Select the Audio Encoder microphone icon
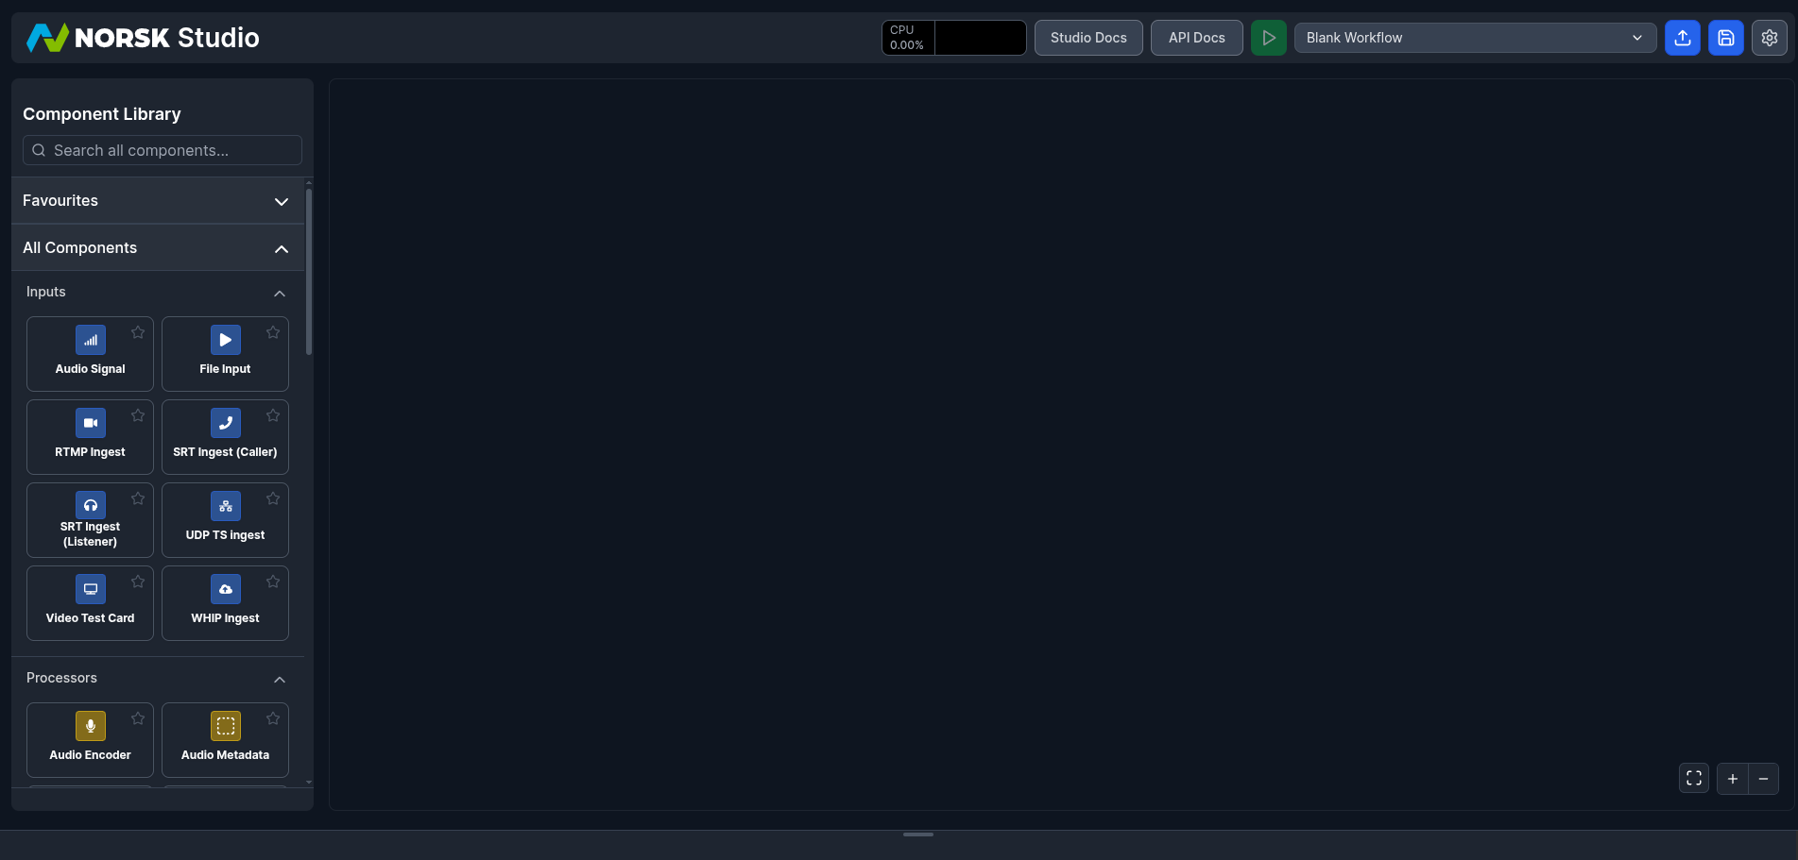Screen dimensions: 1798x860 pyautogui.click(x=91, y=726)
